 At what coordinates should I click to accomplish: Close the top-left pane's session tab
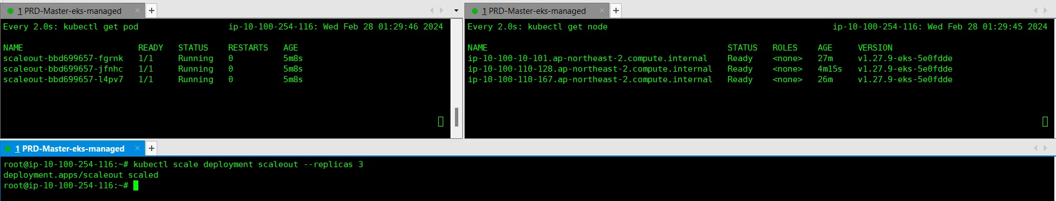[x=137, y=11]
